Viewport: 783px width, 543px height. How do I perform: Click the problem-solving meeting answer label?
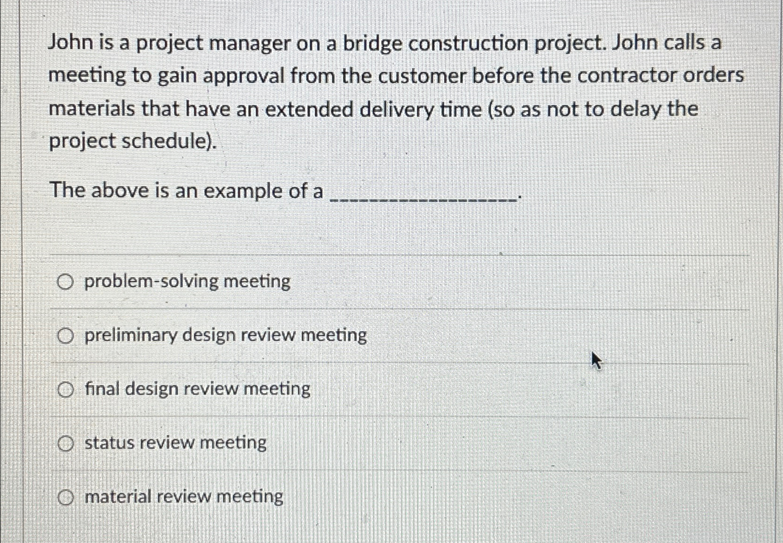point(186,281)
